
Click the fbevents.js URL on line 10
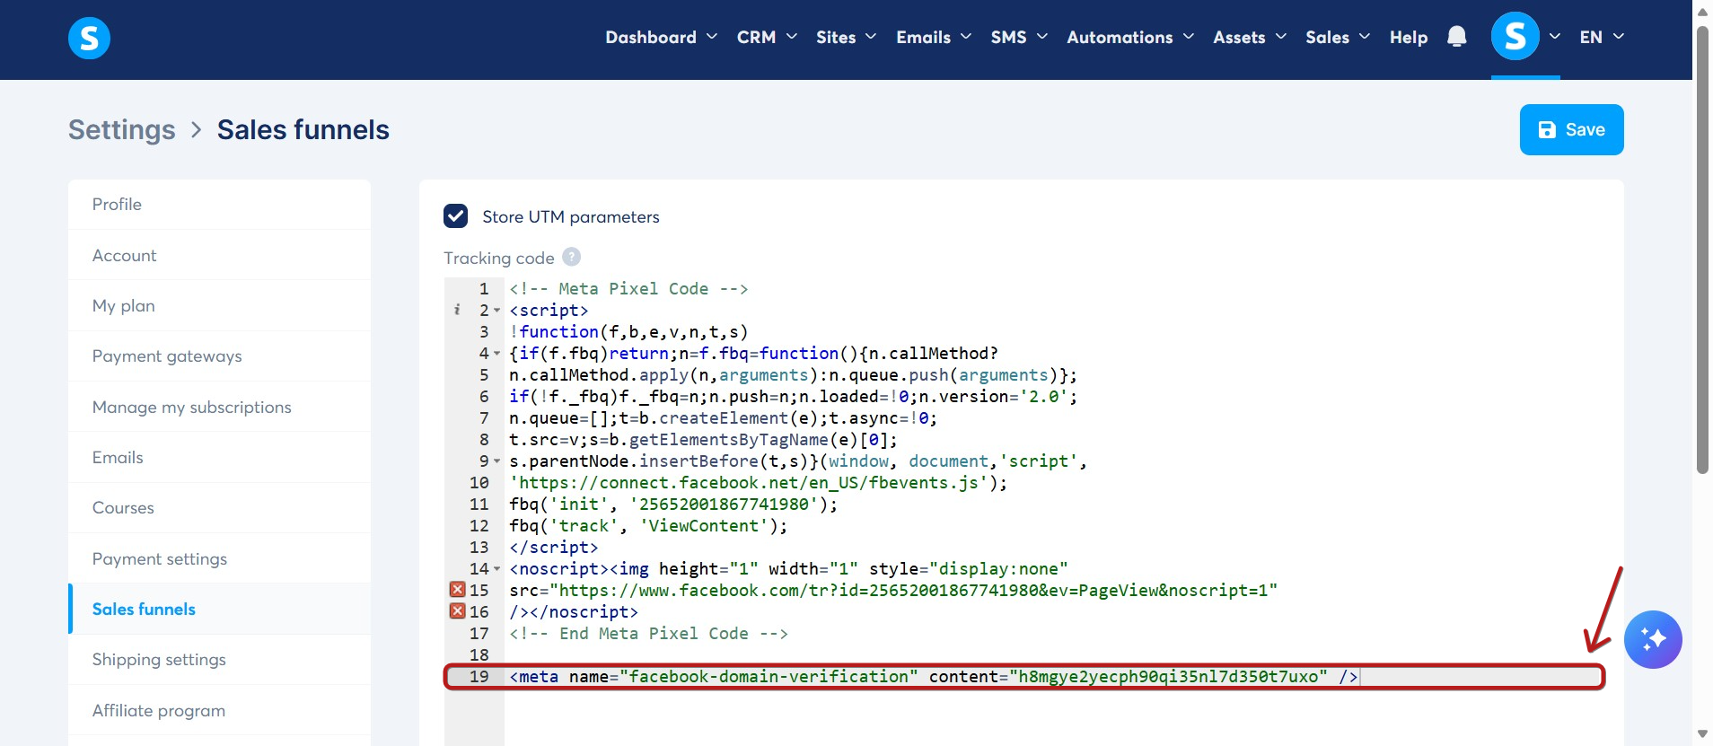click(x=748, y=483)
